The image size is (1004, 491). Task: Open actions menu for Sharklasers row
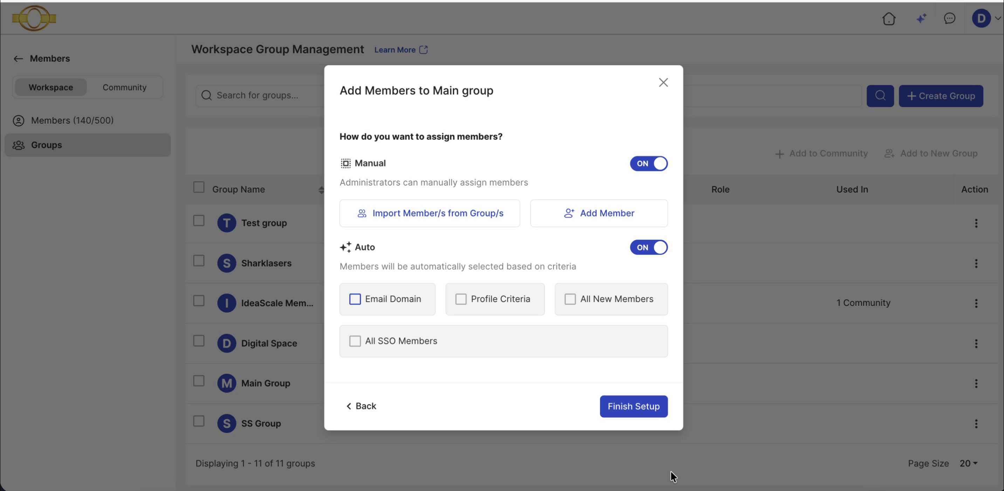point(976,263)
